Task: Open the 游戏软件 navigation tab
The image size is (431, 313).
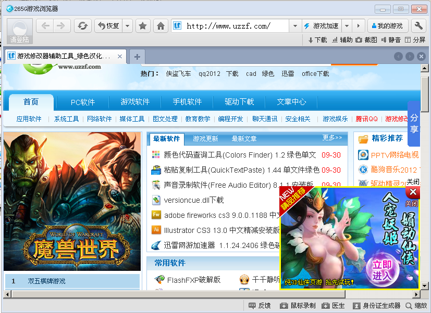Action: (135, 102)
